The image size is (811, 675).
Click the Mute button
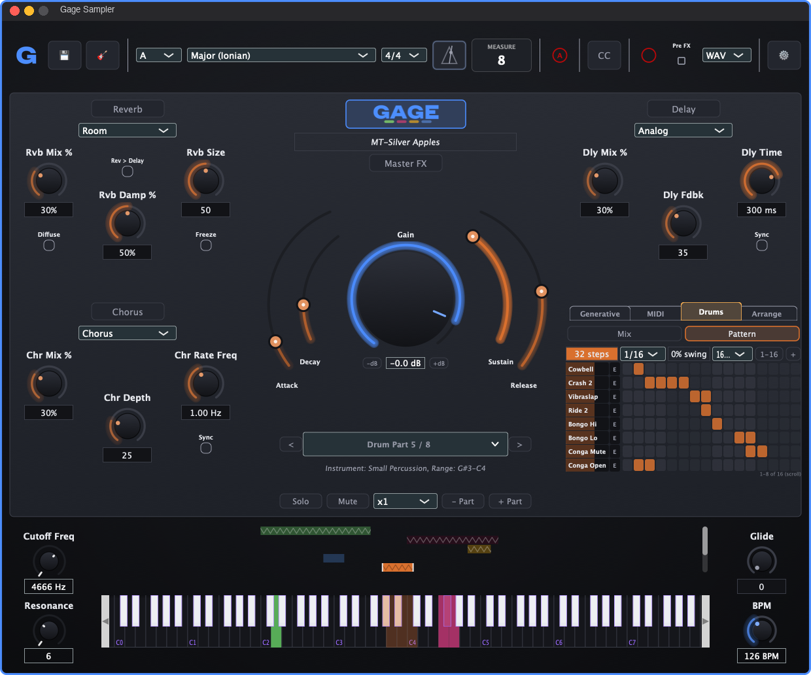pos(348,502)
